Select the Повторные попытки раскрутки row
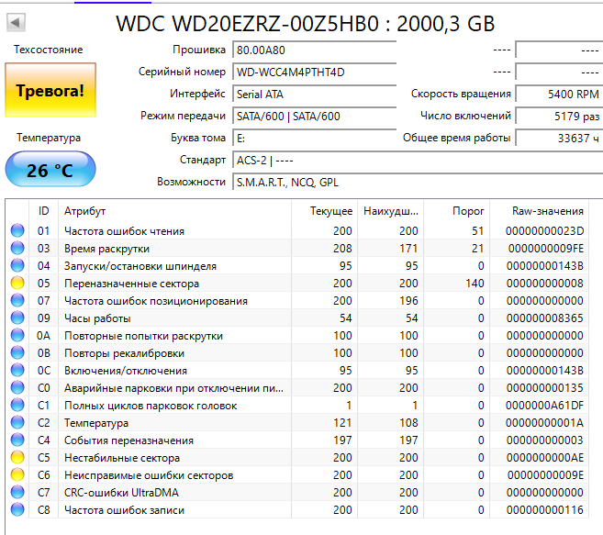Screen dimensions: 603x535 pyautogui.click(x=296, y=335)
